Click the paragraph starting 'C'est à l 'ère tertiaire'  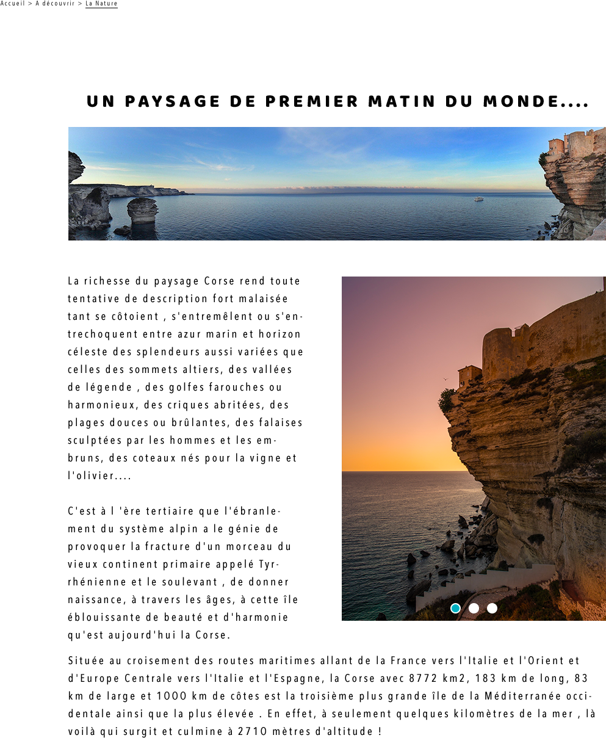point(183,573)
